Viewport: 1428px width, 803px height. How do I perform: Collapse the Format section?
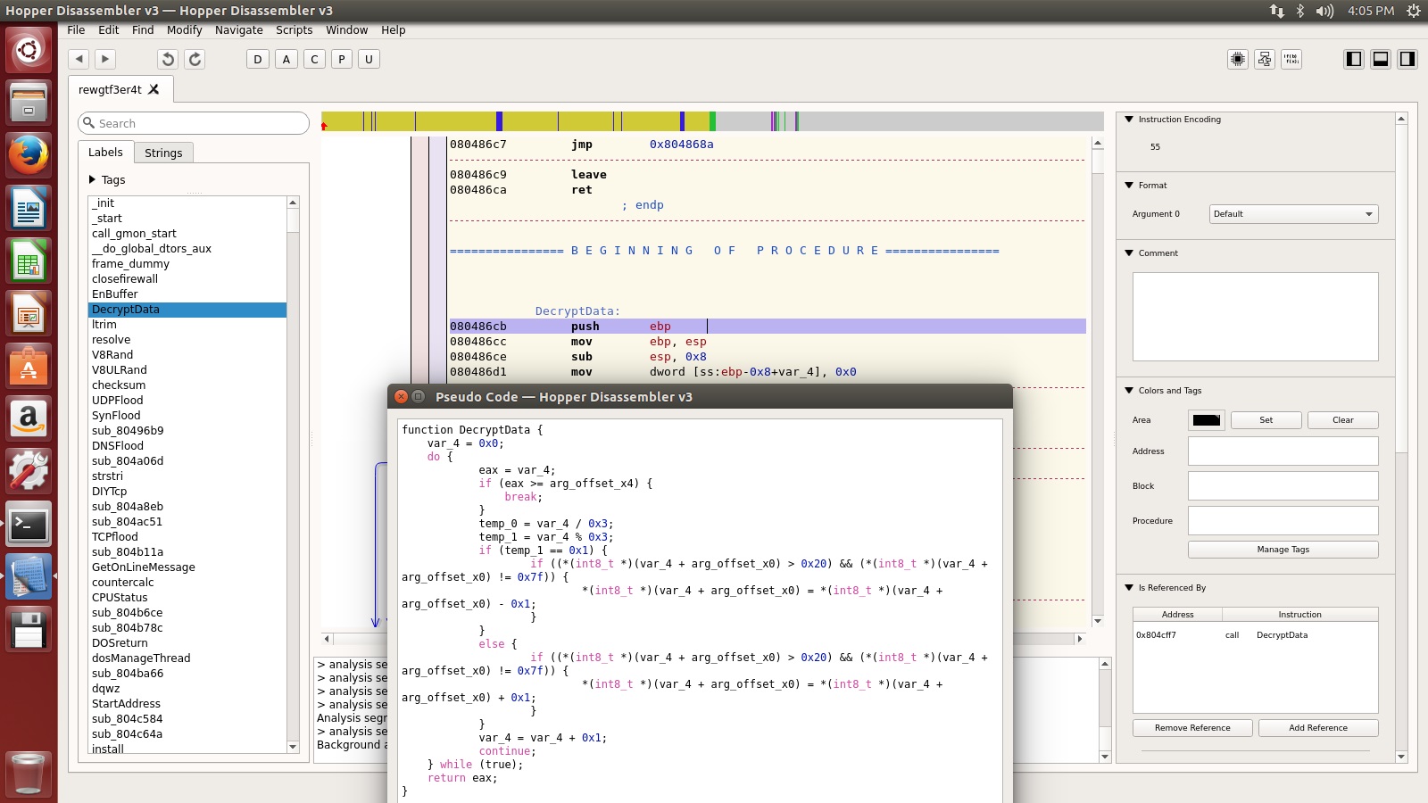coord(1129,185)
